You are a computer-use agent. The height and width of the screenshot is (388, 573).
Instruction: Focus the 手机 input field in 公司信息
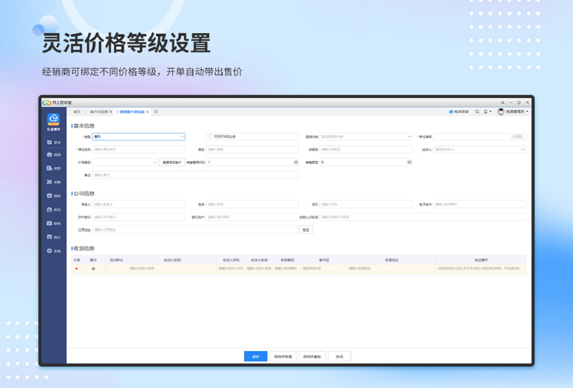(x=366, y=204)
